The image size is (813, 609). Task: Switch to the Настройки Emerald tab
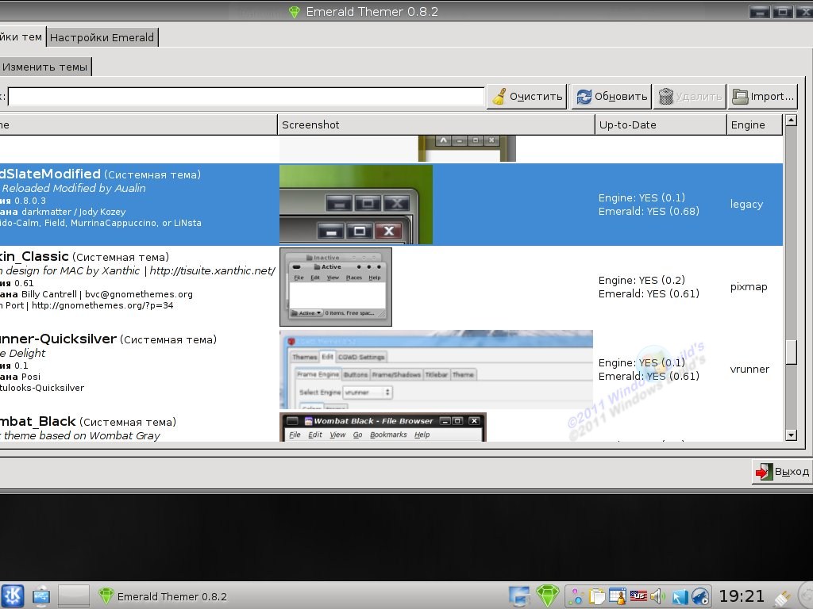pos(102,37)
